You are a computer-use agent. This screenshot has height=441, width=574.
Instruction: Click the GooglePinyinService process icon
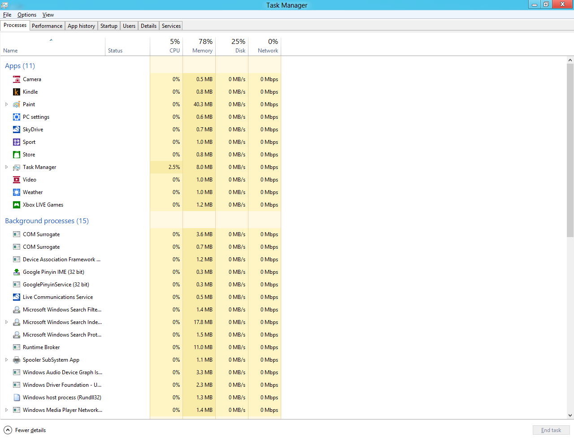(17, 285)
